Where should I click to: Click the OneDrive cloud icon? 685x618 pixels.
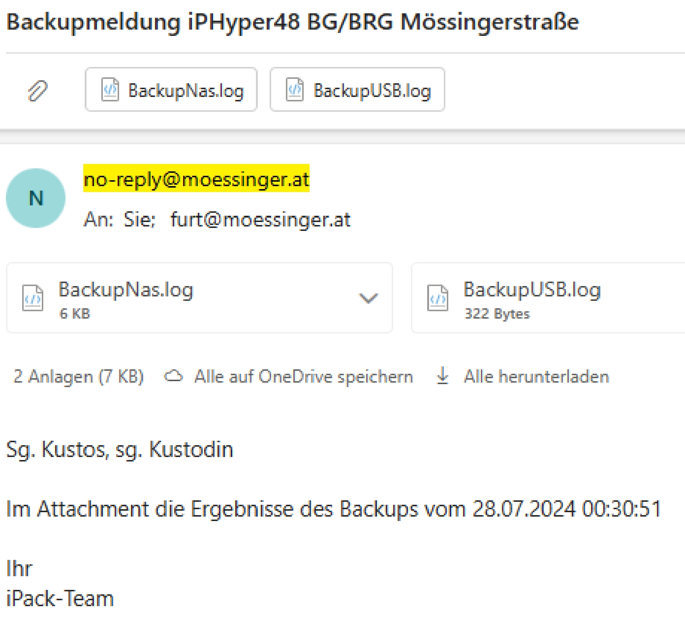click(173, 376)
